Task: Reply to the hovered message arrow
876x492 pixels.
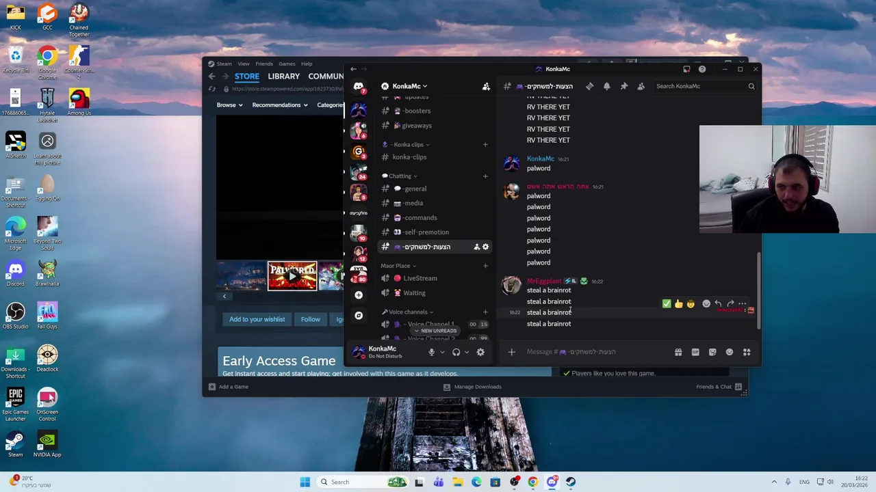Action: tap(718, 303)
